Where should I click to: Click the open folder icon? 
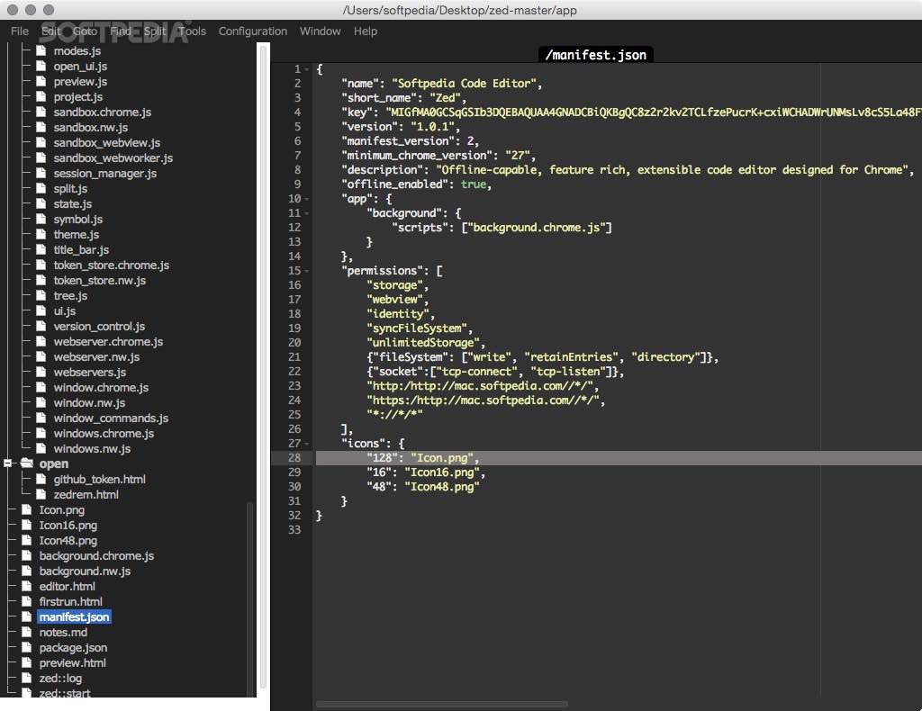pyautogui.click(x=26, y=463)
